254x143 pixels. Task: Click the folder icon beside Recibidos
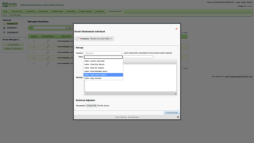click(x=4, y=24)
